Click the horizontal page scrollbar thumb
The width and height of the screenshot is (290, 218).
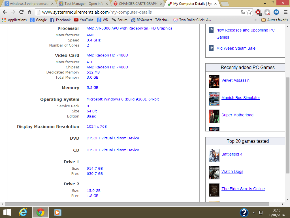(137, 204)
